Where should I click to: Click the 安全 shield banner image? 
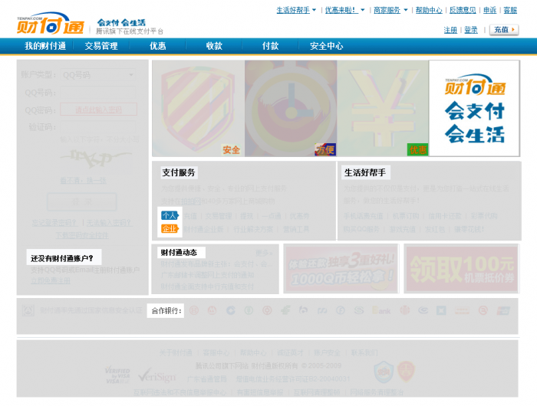(x=198, y=109)
